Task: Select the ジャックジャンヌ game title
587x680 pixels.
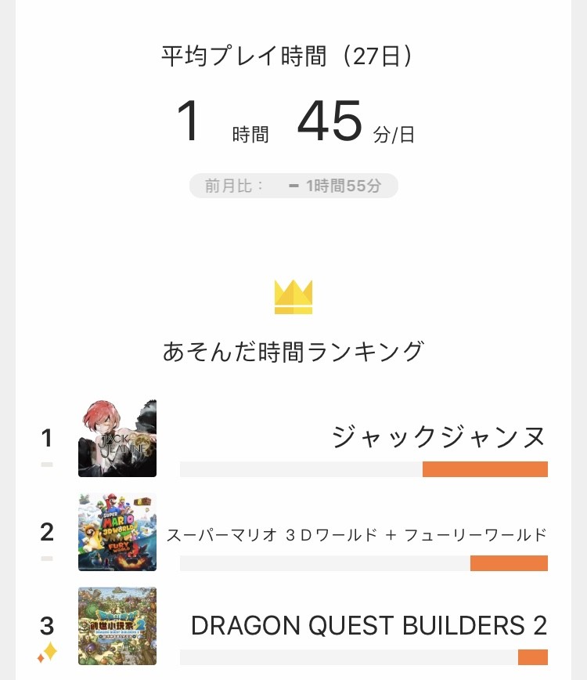Action: pos(438,436)
